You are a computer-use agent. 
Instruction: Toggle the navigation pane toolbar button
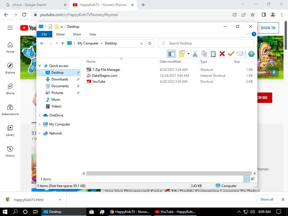point(171,54)
